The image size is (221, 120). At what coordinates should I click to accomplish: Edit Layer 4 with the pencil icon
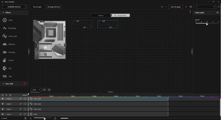pyautogui.click(x=21, y=99)
